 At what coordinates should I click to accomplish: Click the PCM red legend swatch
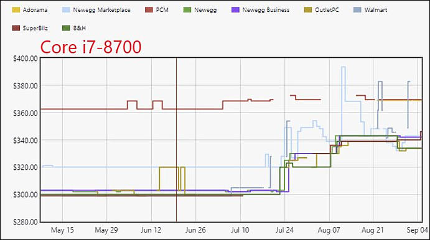pos(149,10)
